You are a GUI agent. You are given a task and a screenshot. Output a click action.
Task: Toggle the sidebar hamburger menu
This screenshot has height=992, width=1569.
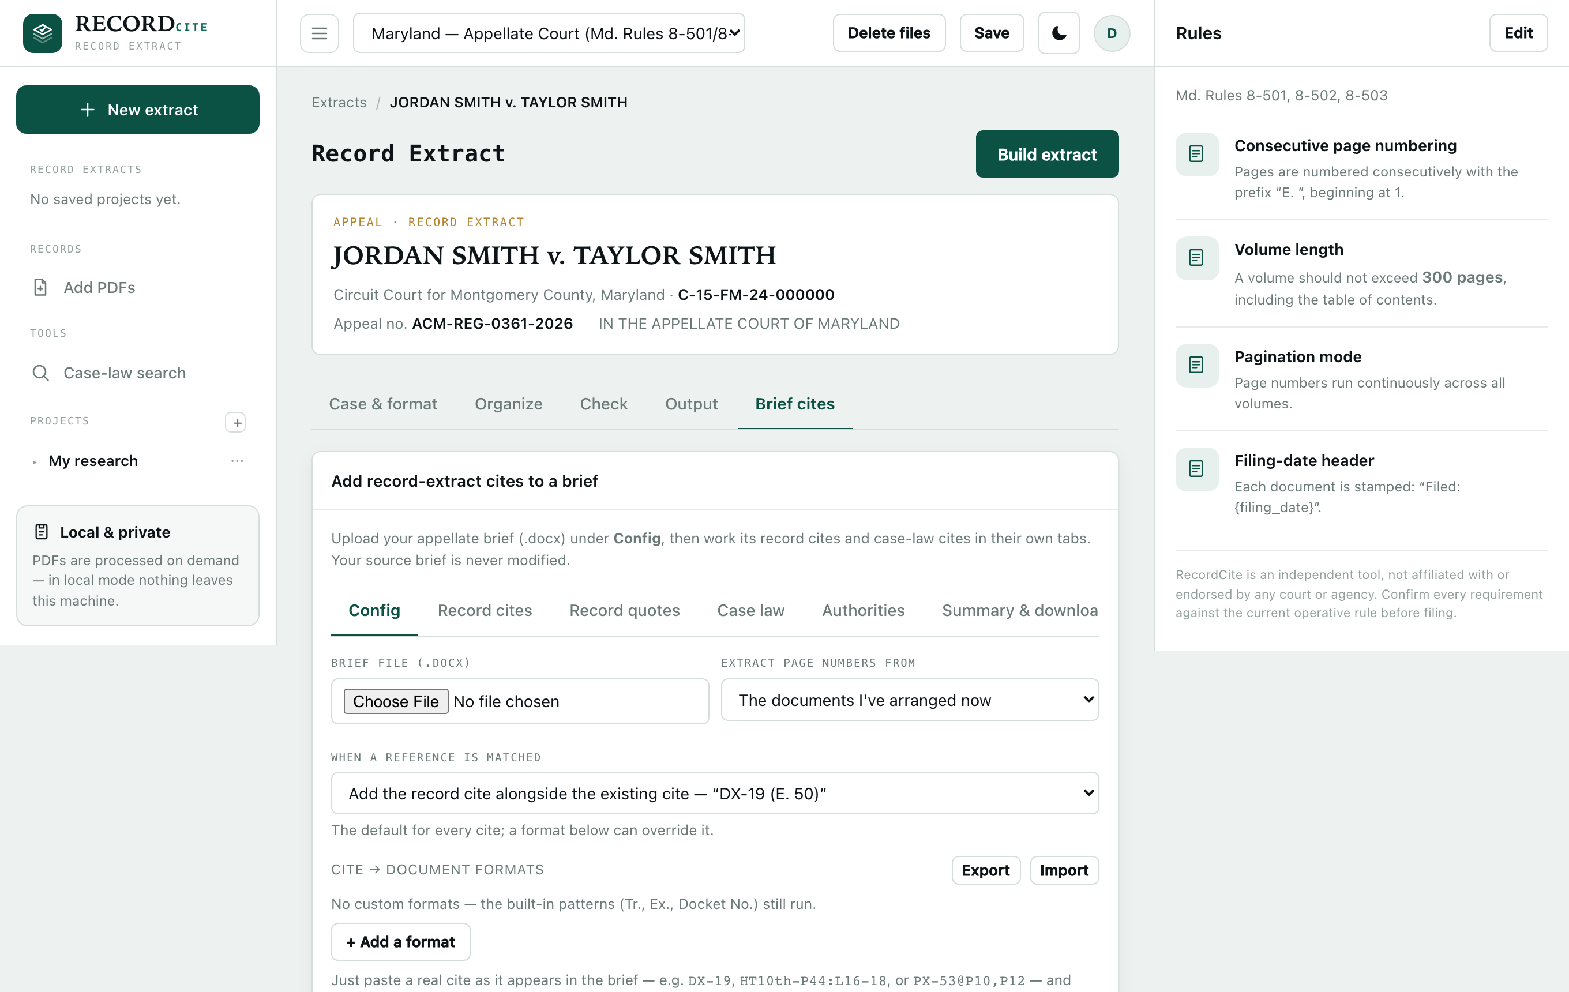click(319, 33)
